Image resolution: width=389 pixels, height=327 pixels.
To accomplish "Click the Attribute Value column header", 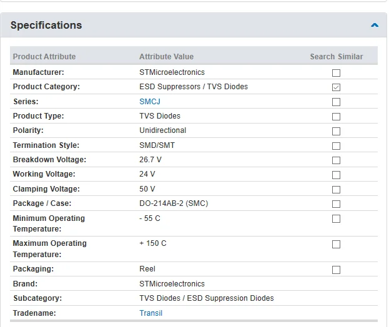I will click(166, 57).
